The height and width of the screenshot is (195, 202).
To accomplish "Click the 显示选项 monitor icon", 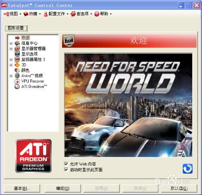I will 17,54.
